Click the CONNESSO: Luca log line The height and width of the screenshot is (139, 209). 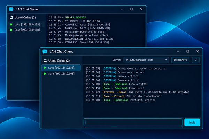coord(79,25)
